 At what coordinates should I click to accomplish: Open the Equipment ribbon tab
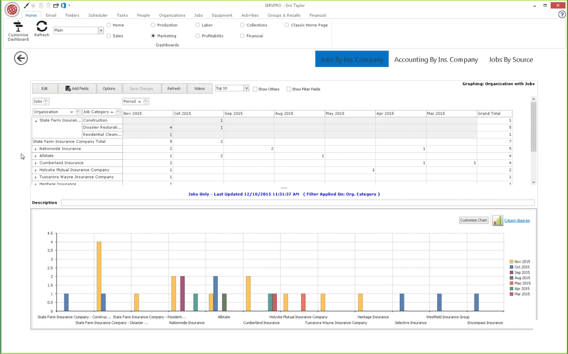click(x=222, y=15)
